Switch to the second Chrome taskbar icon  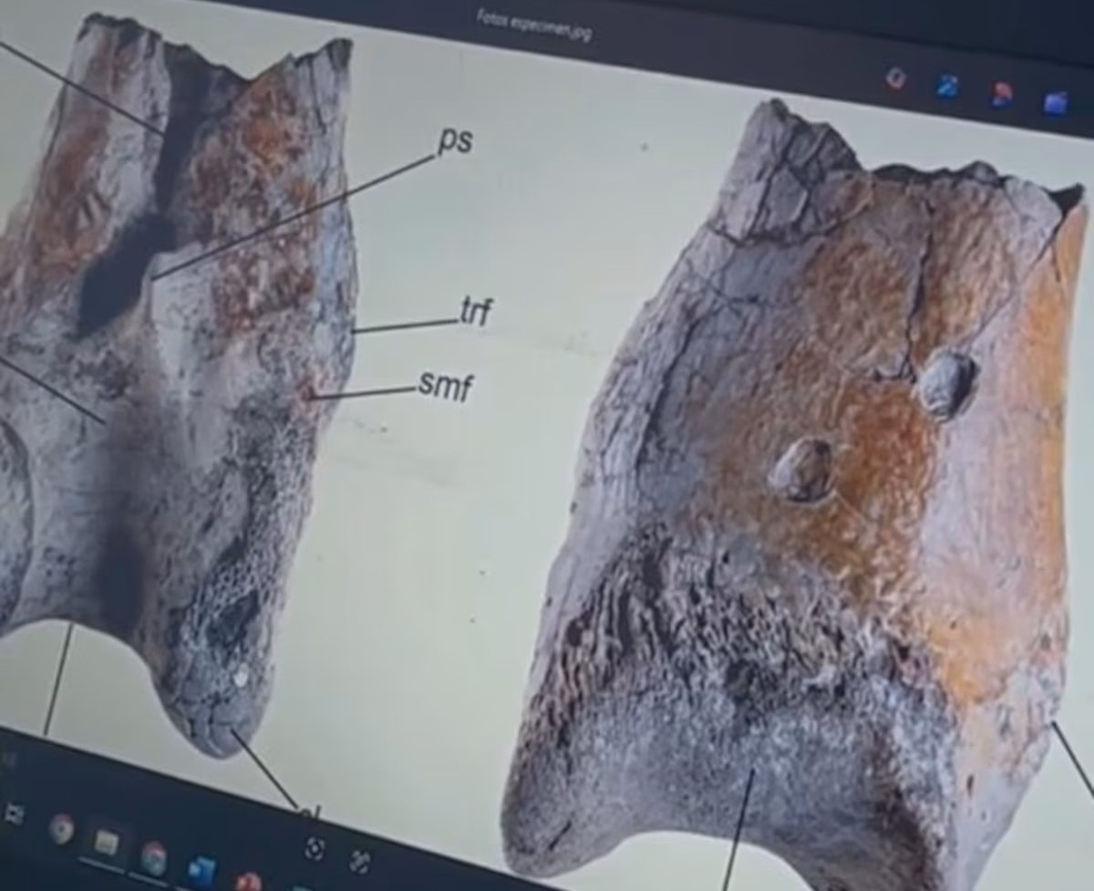[x=153, y=857]
